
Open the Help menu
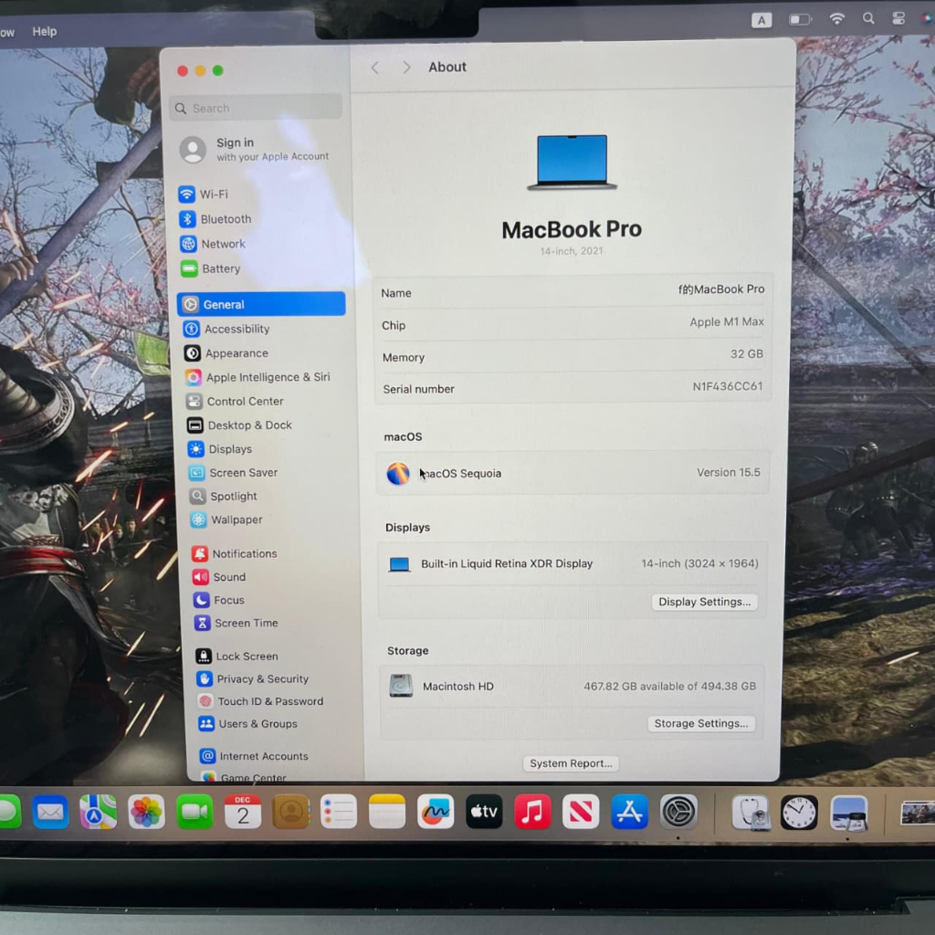[44, 31]
